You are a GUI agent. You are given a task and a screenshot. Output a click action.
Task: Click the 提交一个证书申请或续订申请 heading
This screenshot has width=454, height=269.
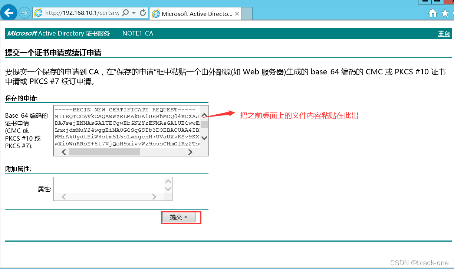click(x=53, y=53)
